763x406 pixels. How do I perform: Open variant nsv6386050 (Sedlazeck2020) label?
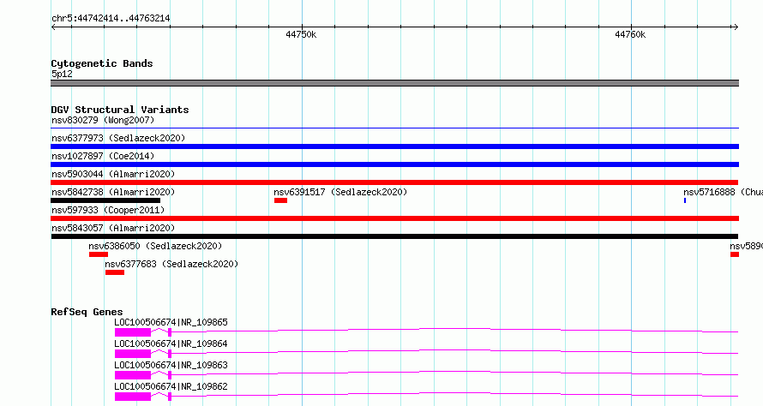click(155, 246)
